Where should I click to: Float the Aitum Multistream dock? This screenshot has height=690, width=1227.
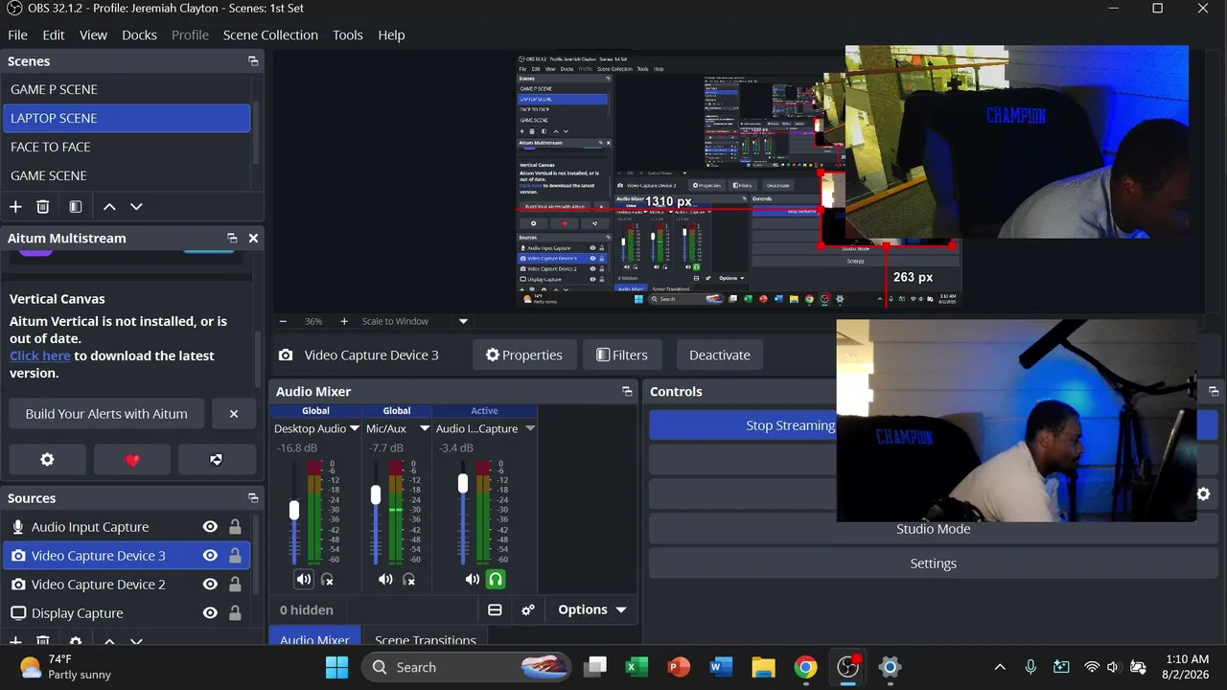(x=232, y=238)
